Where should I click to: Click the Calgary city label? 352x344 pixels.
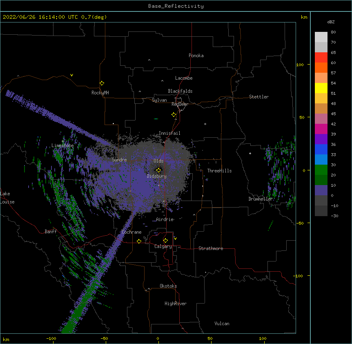coord(163,246)
